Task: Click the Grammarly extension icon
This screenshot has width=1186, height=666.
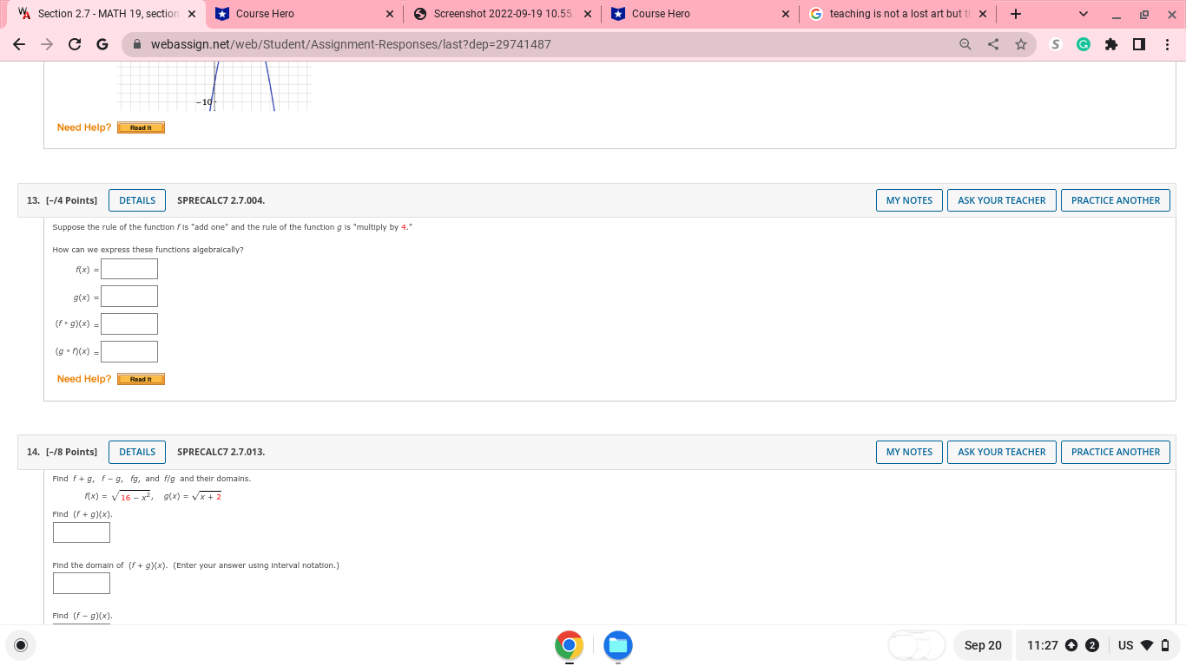Action: pos(1083,43)
